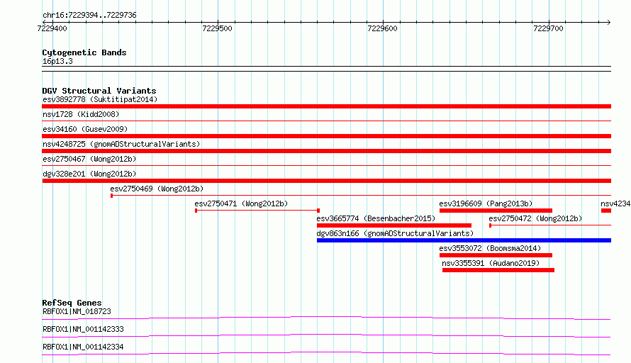
Task: Click the chr16:7229394..7229736 region label
Action: (89, 16)
